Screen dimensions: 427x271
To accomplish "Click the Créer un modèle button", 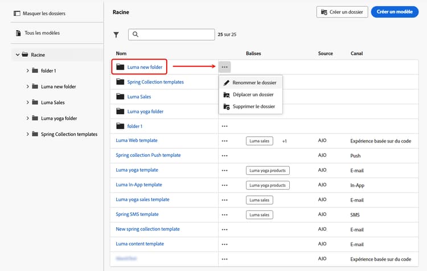I will point(395,11).
